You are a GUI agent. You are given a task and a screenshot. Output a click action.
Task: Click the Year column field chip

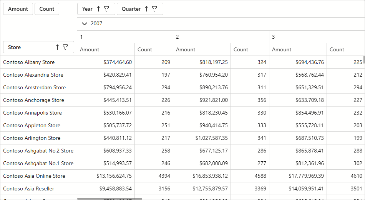click(x=96, y=9)
